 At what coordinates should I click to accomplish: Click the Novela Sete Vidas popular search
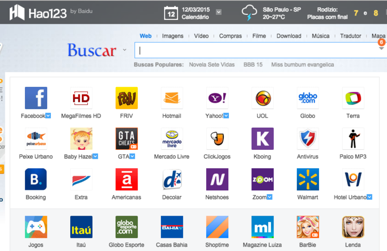(212, 65)
